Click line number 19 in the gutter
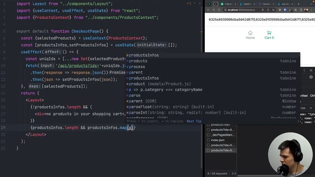This screenshot has width=315, height=177. click(3, 128)
